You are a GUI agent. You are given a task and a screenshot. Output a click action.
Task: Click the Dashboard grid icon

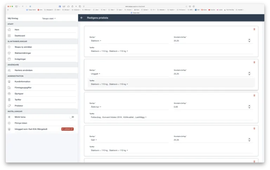click(9, 36)
